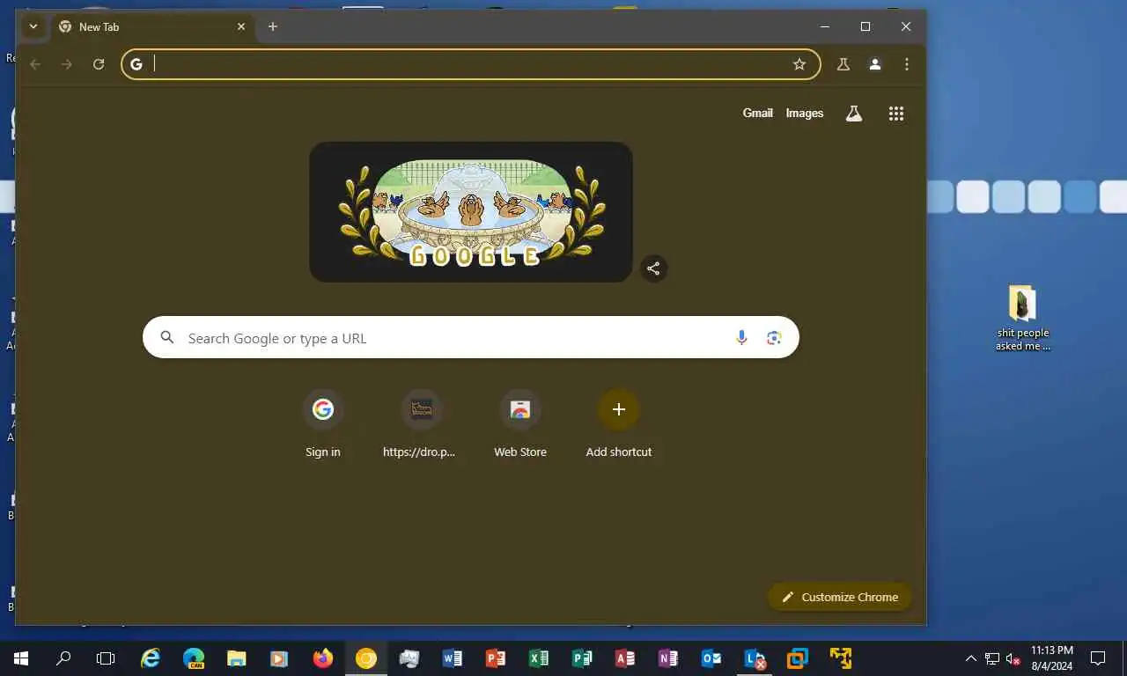Viewport: 1127px width, 676px height.
Task: Open OneNote from taskbar
Action: tap(668, 658)
